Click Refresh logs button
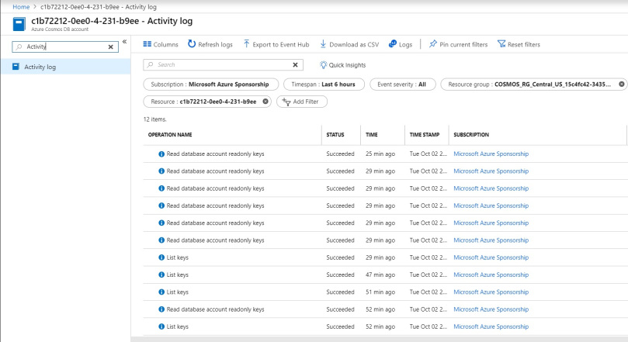This screenshot has width=628, height=342. (x=210, y=44)
